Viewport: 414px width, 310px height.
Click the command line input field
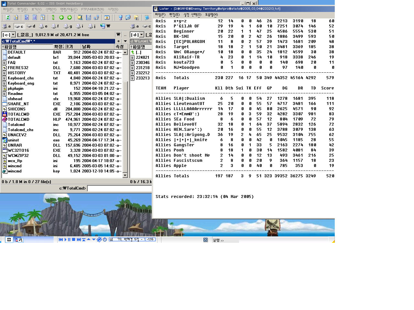[x=120, y=188]
